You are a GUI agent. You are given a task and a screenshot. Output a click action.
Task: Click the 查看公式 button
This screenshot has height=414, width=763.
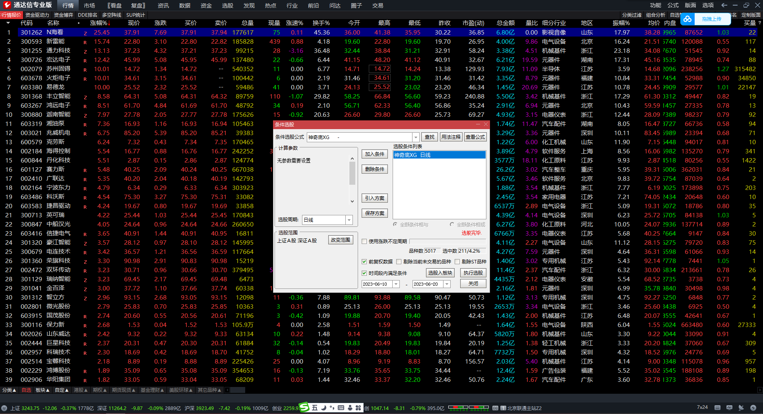(475, 137)
